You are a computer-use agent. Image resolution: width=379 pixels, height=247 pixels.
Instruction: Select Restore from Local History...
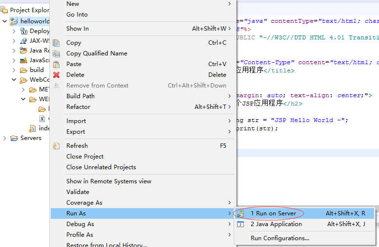pyautogui.click(x=142, y=244)
